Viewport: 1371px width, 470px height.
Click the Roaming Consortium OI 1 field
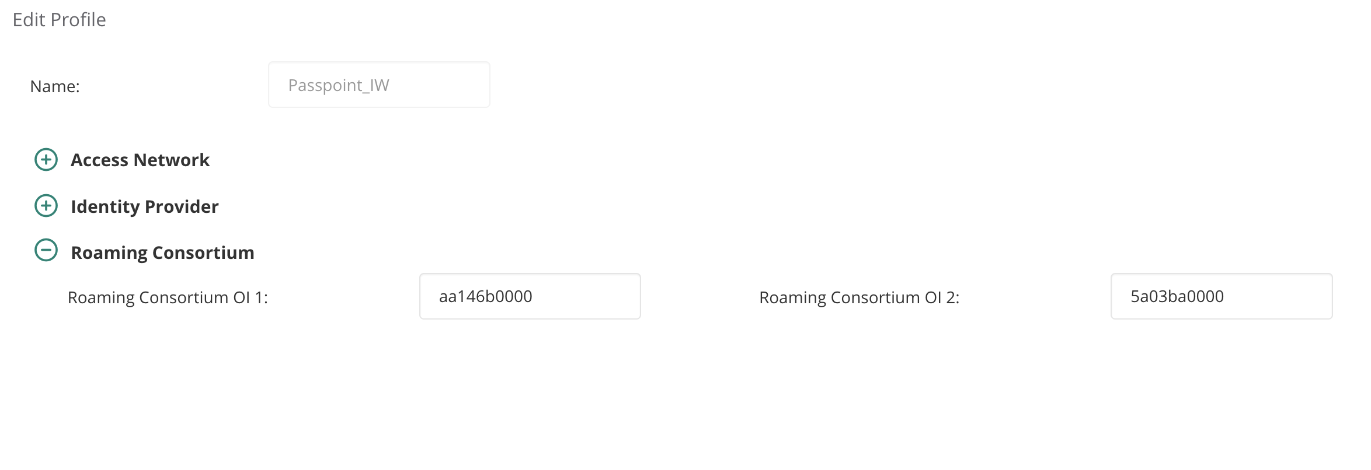(x=530, y=296)
